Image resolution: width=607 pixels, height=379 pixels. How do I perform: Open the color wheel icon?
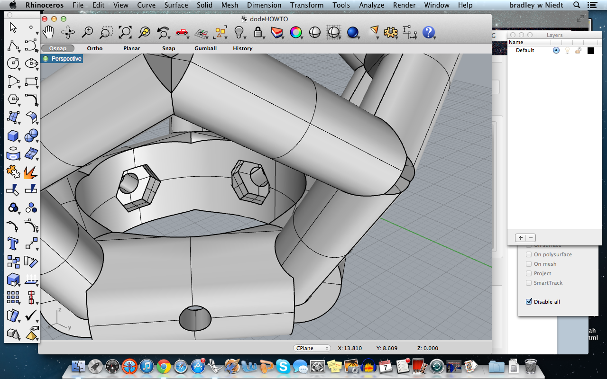click(295, 32)
